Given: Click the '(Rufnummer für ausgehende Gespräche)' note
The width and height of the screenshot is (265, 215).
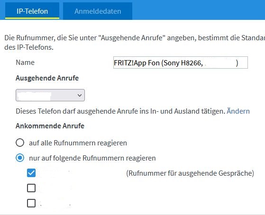Looking at the screenshot, I should [190, 173].
